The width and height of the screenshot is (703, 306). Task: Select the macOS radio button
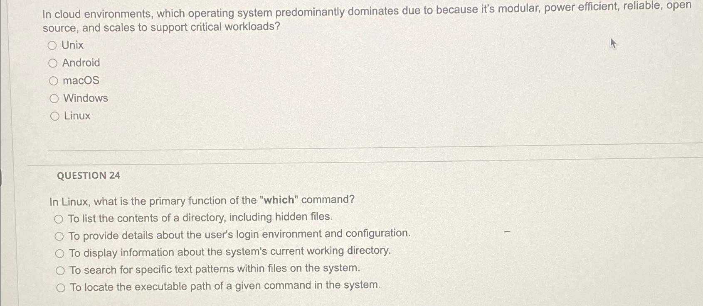pyautogui.click(x=53, y=80)
